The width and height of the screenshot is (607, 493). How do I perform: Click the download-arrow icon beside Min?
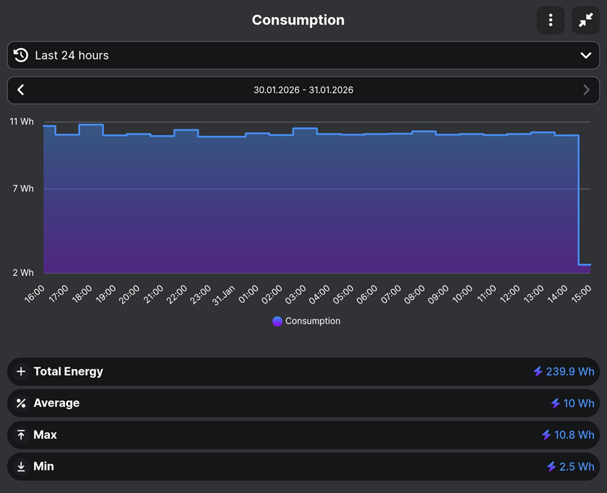(x=21, y=467)
